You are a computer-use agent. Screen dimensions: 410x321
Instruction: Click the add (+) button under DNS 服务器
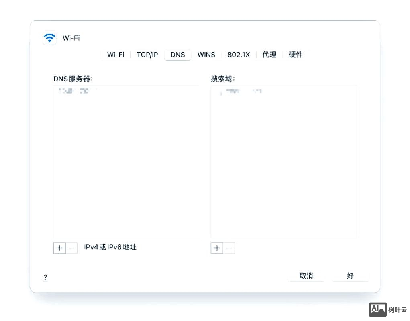click(x=59, y=248)
